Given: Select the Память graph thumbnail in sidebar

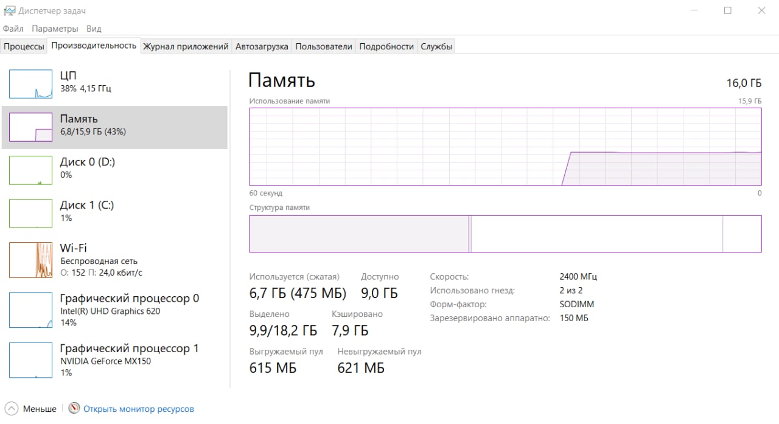Looking at the screenshot, I should point(30,127).
